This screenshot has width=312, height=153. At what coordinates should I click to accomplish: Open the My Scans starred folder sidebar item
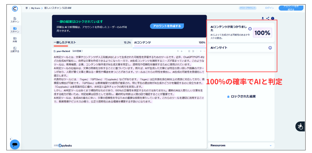[x=15, y=30]
